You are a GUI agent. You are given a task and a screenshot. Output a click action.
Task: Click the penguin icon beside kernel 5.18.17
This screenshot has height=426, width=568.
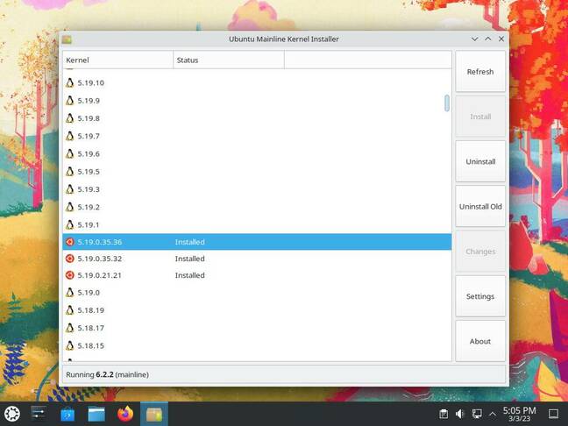(x=70, y=328)
